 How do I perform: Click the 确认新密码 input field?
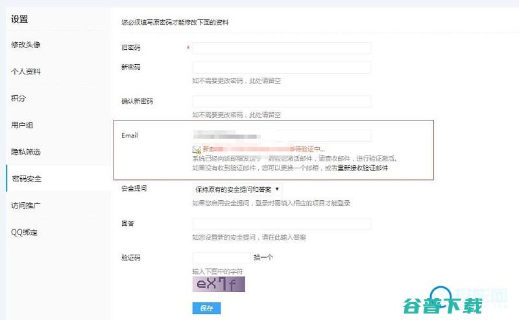282,102
